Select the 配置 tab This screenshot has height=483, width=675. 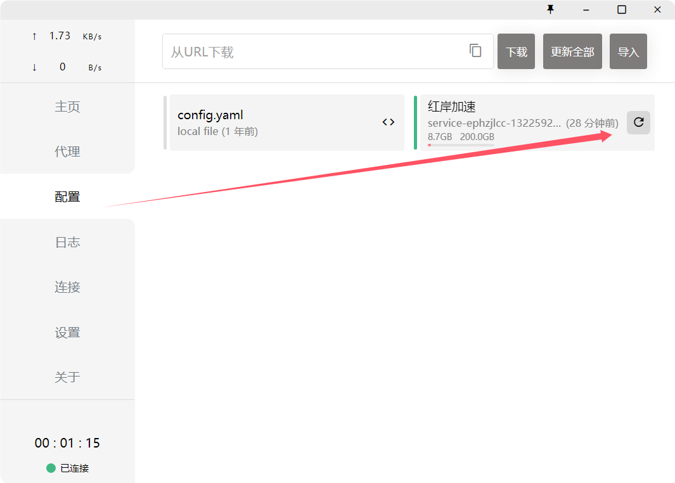pyautogui.click(x=67, y=196)
